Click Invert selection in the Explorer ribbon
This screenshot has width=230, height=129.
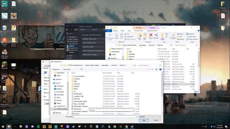tap(192, 39)
